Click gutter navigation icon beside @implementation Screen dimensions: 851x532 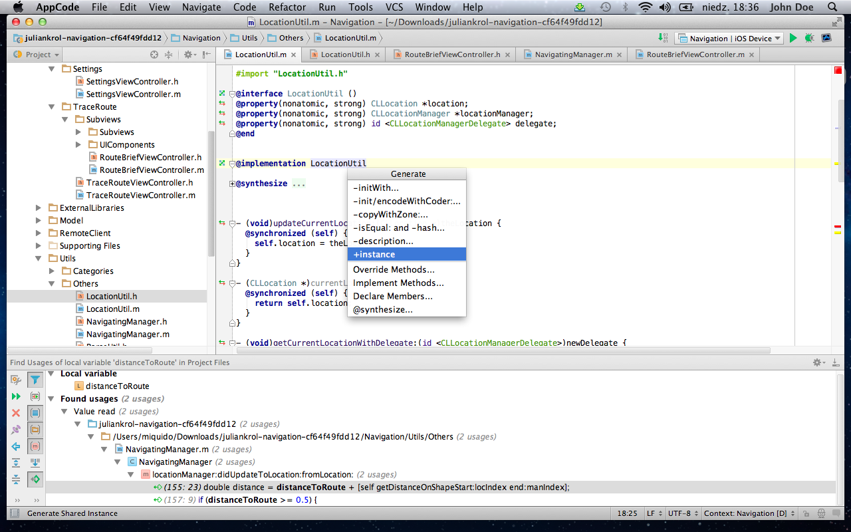[223, 164]
